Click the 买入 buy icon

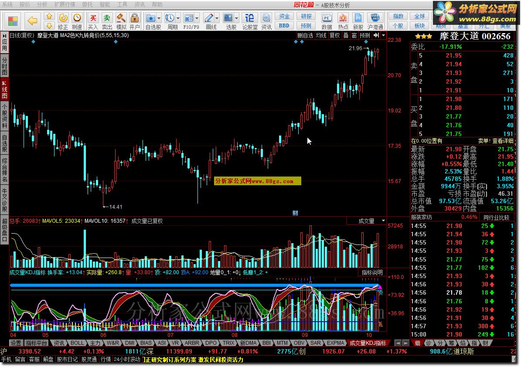pyautogui.click(x=93, y=21)
